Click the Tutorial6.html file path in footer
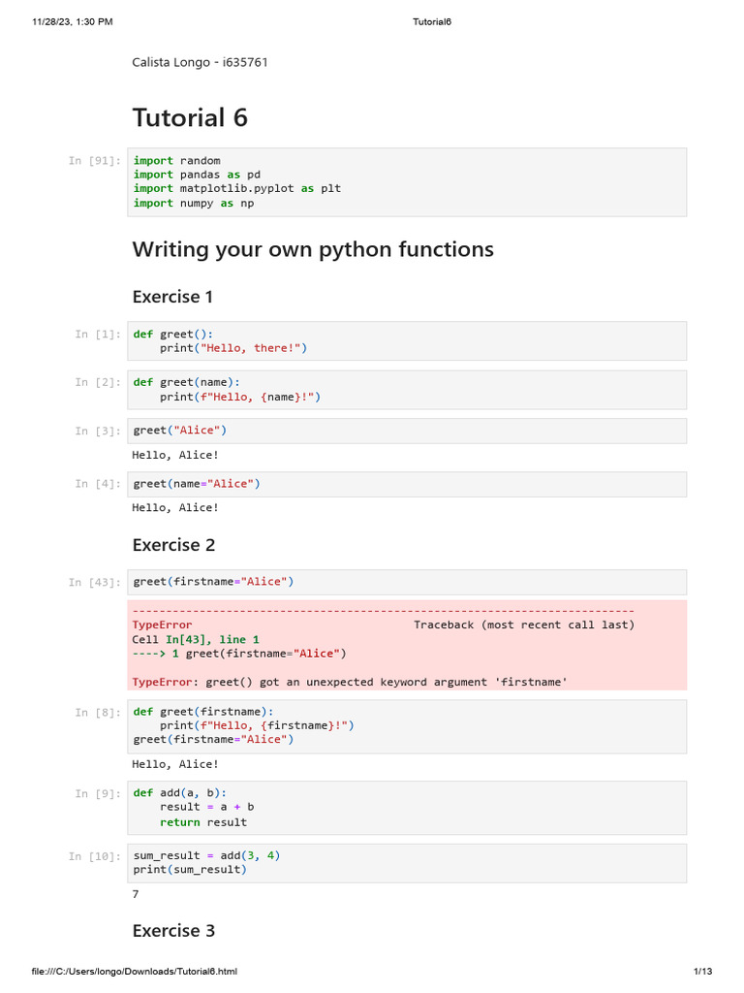744x993 pixels. pos(134,972)
